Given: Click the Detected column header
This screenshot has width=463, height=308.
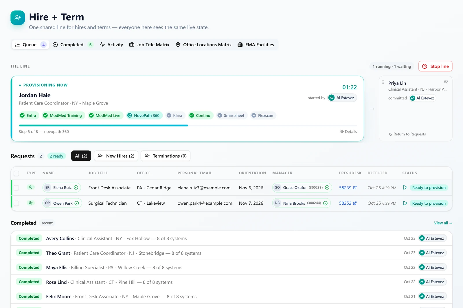Looking at the screenshot, I should point(377,173).
